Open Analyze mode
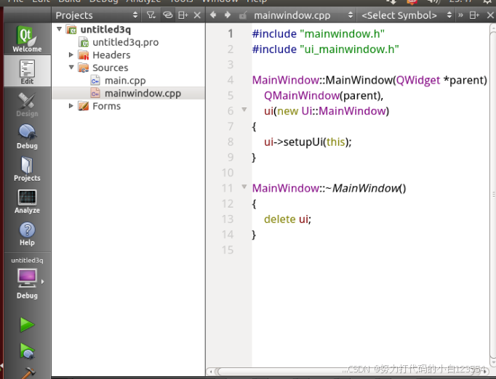The width and height of the screenshot is (496, 379). click(x=27, y=201)
